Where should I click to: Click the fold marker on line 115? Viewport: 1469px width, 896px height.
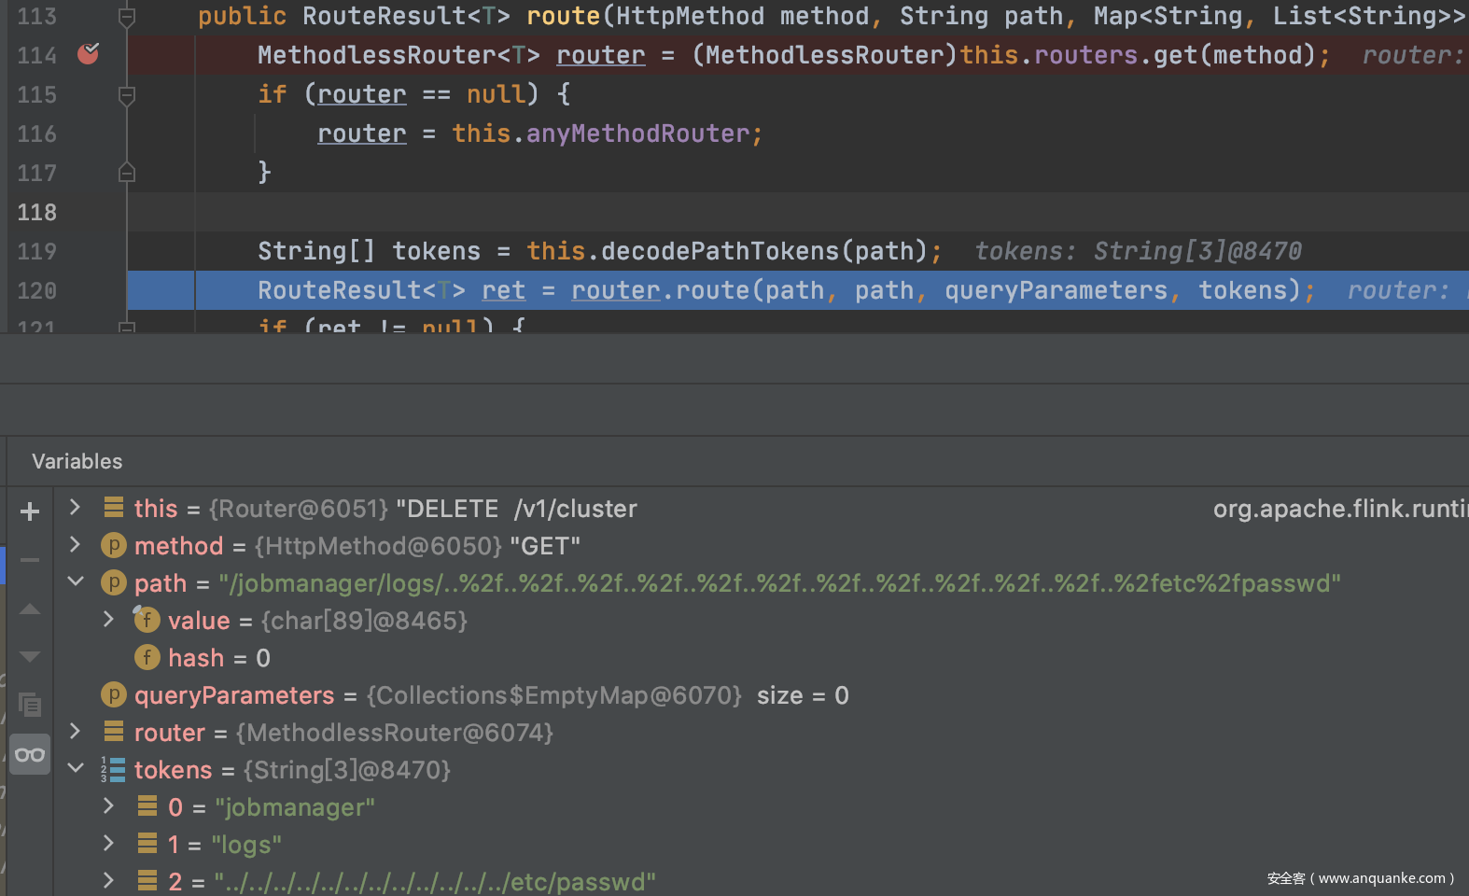click(x=127, y=95)
